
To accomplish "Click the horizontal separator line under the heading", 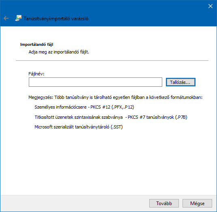I will [112, 60].
